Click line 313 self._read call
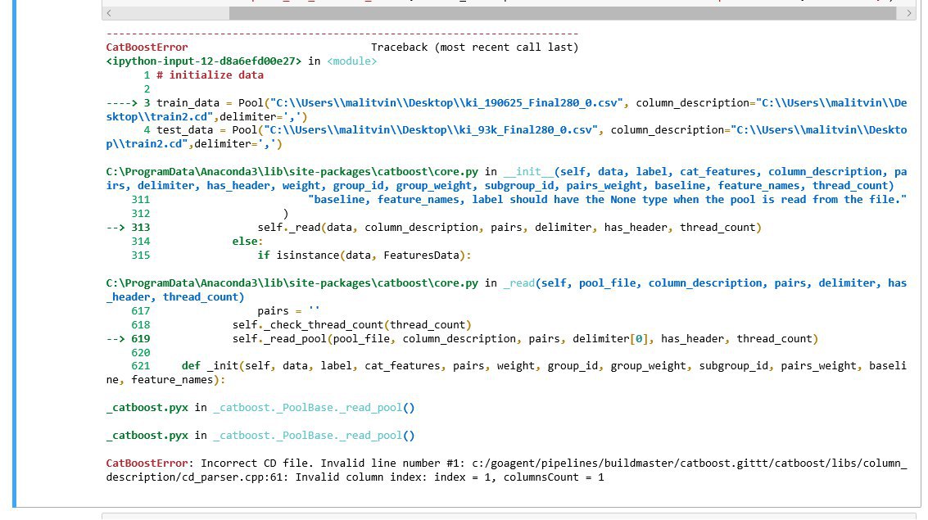 [509, 228]
